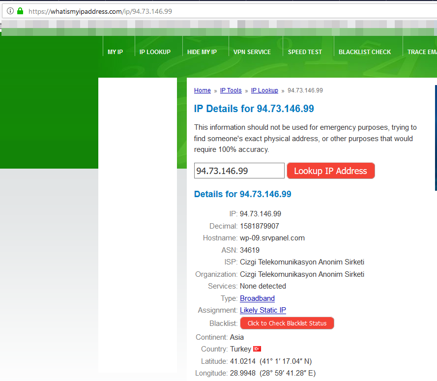This screenshot has height=381, width=437.
Task: Click the Likely Static IP link
Action: click(262, 310)
